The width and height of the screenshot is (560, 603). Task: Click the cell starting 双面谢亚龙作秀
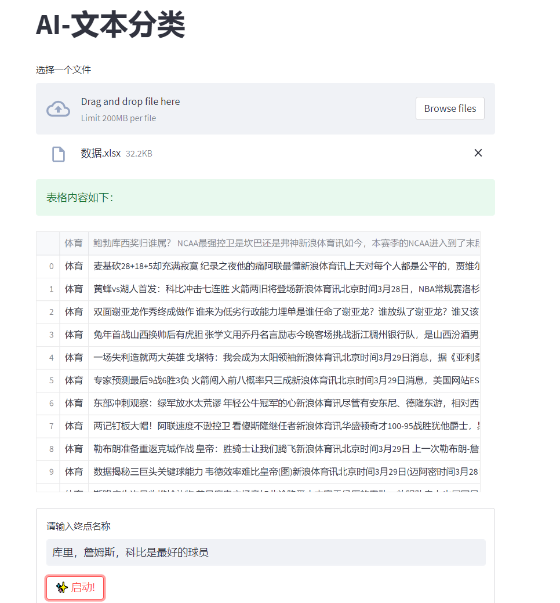click(x=284, y=312)
